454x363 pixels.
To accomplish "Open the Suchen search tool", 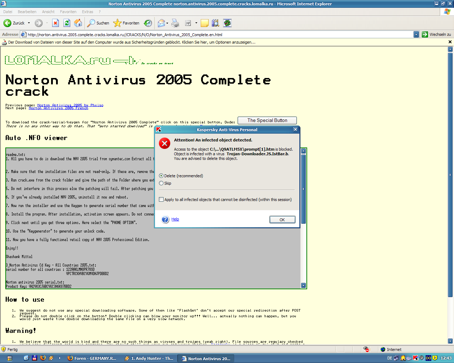I will 98,23.
